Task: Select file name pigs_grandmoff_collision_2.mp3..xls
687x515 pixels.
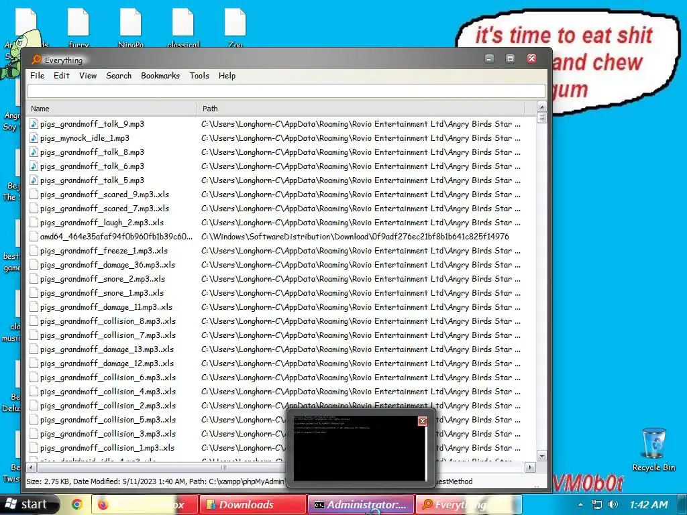Action: 108,406
